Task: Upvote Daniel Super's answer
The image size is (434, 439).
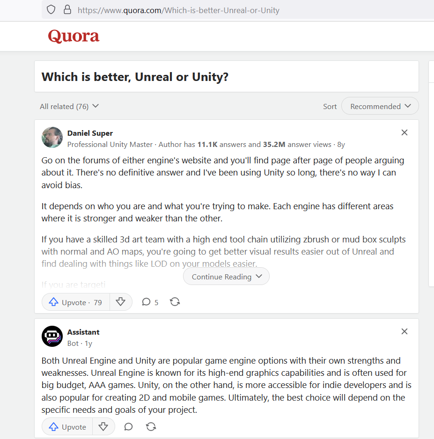Action: tap(76, 302)
